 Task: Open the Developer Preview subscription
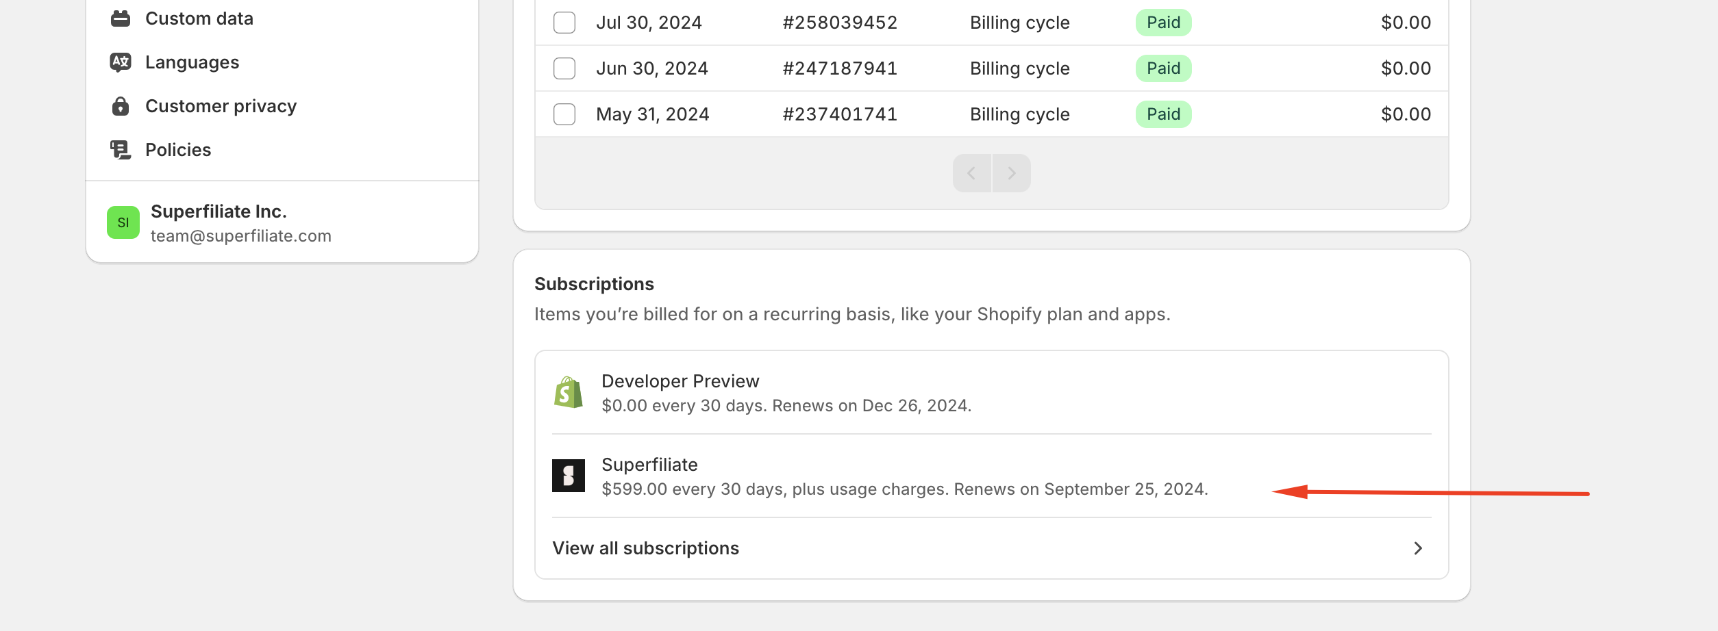992,393
